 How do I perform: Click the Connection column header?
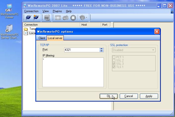pos(52,25)
